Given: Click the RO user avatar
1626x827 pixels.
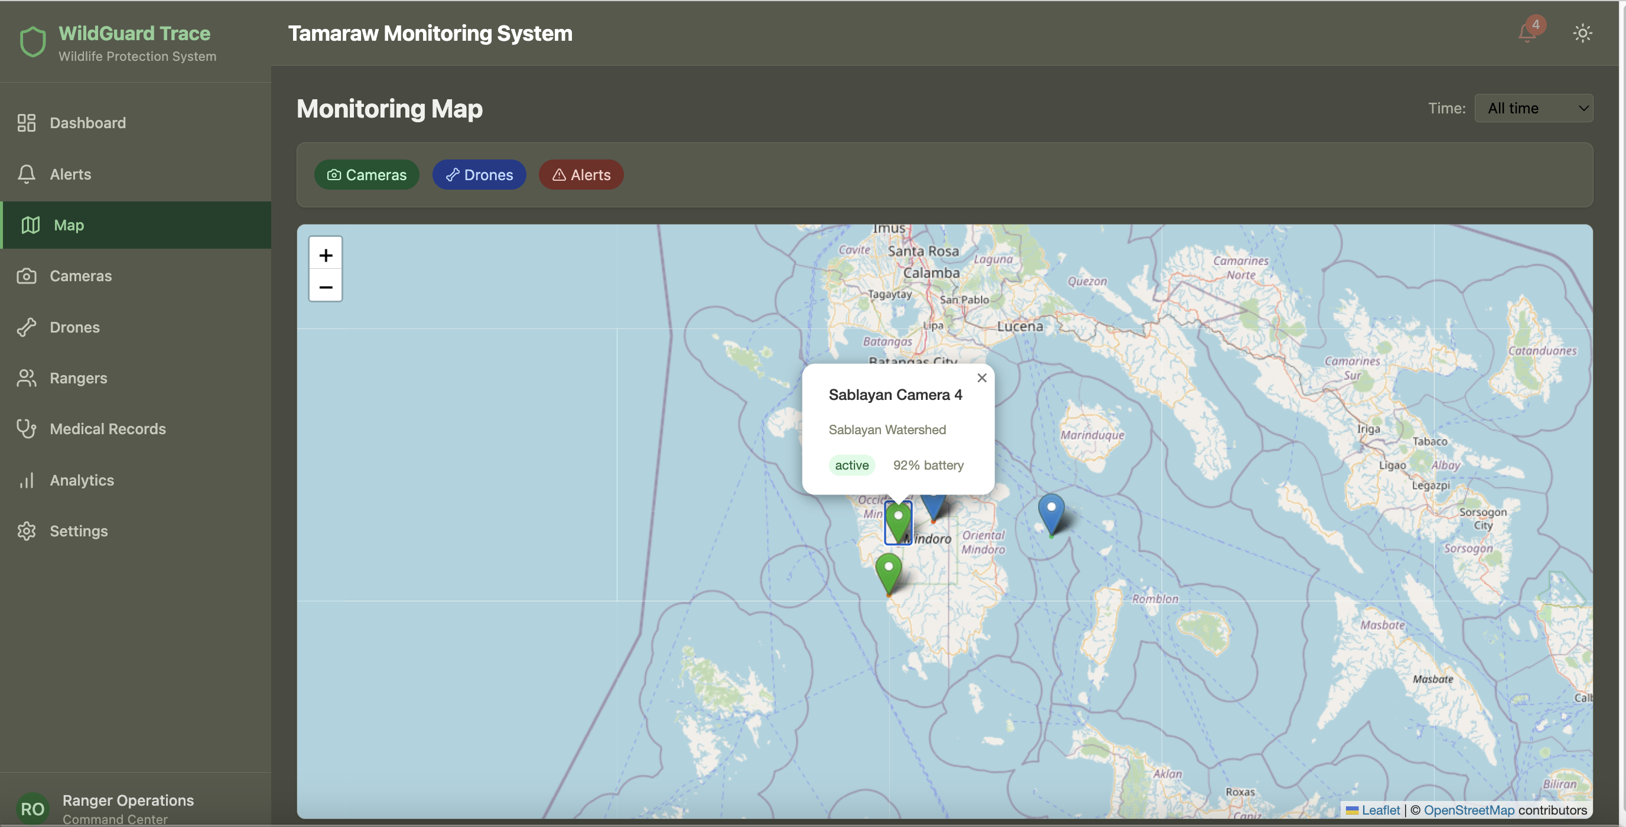Looking at the screenshot, I should coord(33,808).
